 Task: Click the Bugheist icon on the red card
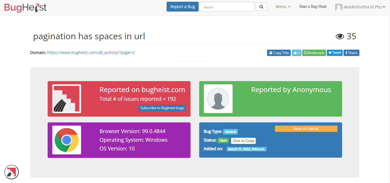point(66,99)
